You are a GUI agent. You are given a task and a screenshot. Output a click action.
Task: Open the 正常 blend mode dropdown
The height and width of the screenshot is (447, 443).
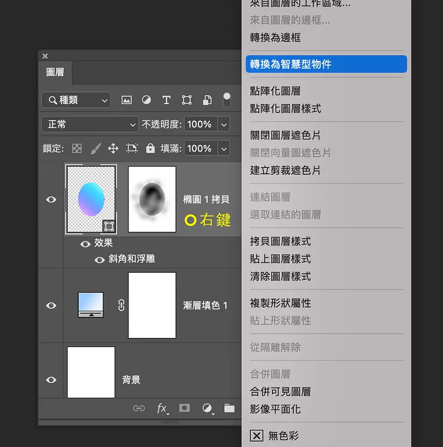click(90, 124)
